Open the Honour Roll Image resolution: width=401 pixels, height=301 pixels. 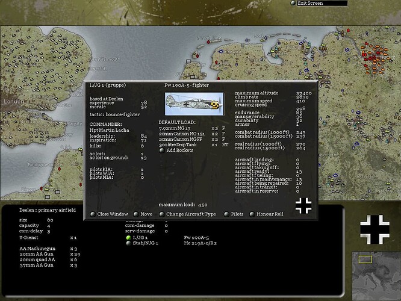pos(267,214)
